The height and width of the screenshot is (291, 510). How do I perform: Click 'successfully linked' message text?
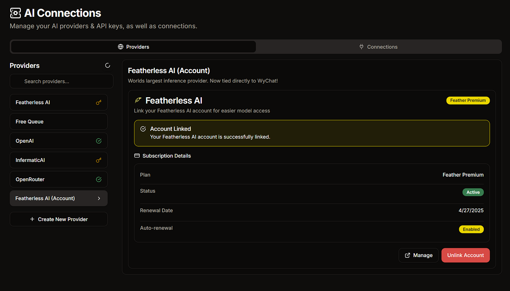click(210, 137)
